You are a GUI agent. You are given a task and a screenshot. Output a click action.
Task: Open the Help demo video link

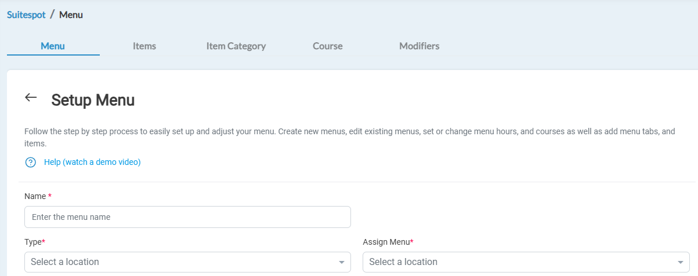click(x=92, y=163)
